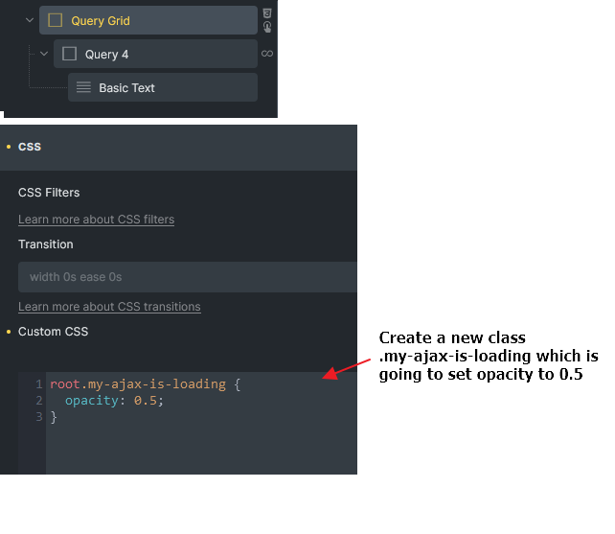
Task: Click the CSS Filters control label
Action: [49, 193]
